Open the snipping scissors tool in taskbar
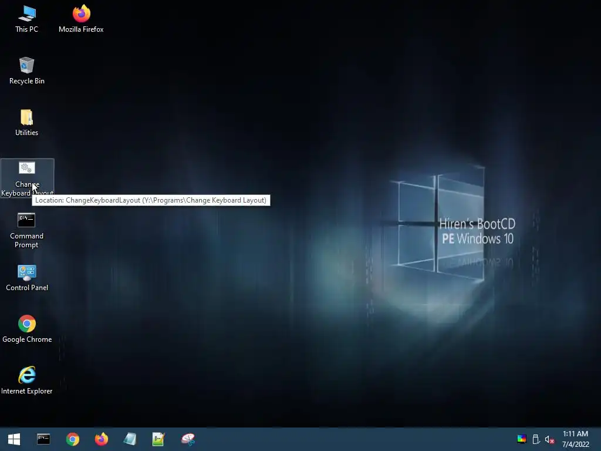Viewport: 601px width, 451px height. tap(188, 439)
